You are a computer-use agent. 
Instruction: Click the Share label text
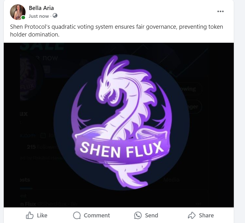tap(206, 215)
